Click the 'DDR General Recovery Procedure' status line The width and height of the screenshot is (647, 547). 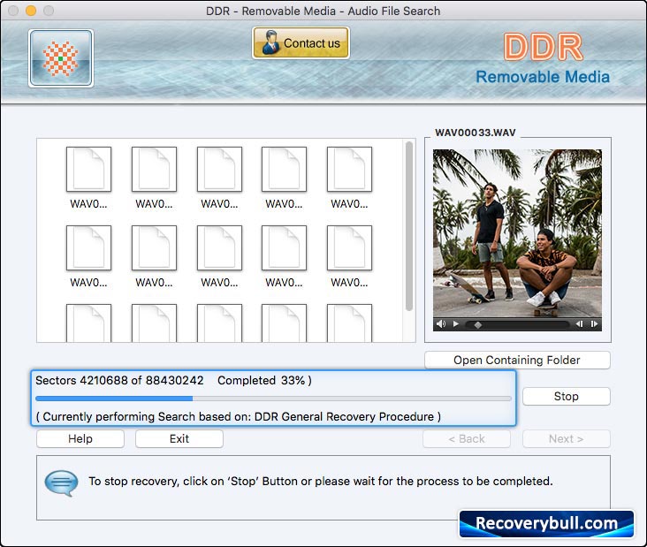coord(239,416)
